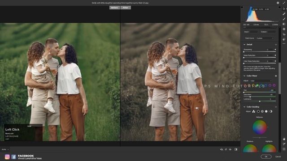Click the curve Output value field
287x161 pixels.
(x=272, y=32)
